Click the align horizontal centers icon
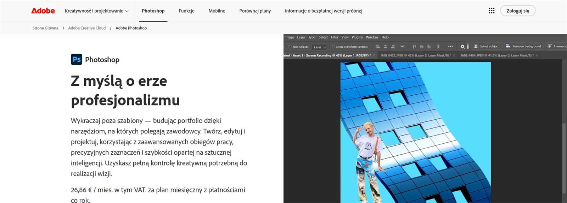 [385, 46]
